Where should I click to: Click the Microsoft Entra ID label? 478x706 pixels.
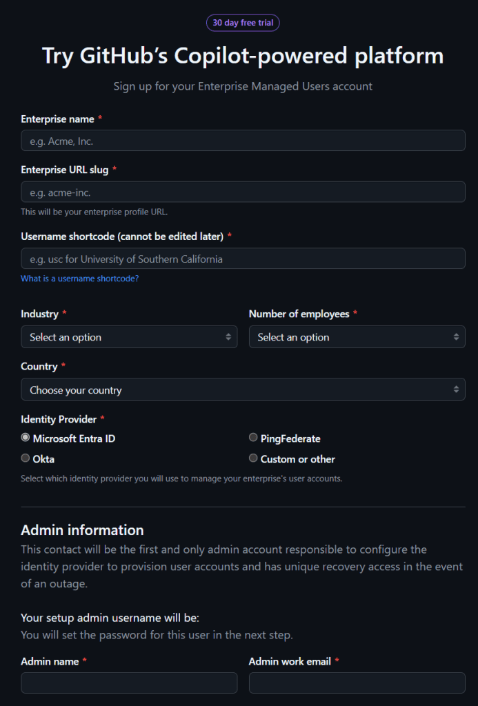(x=74, y=438)
